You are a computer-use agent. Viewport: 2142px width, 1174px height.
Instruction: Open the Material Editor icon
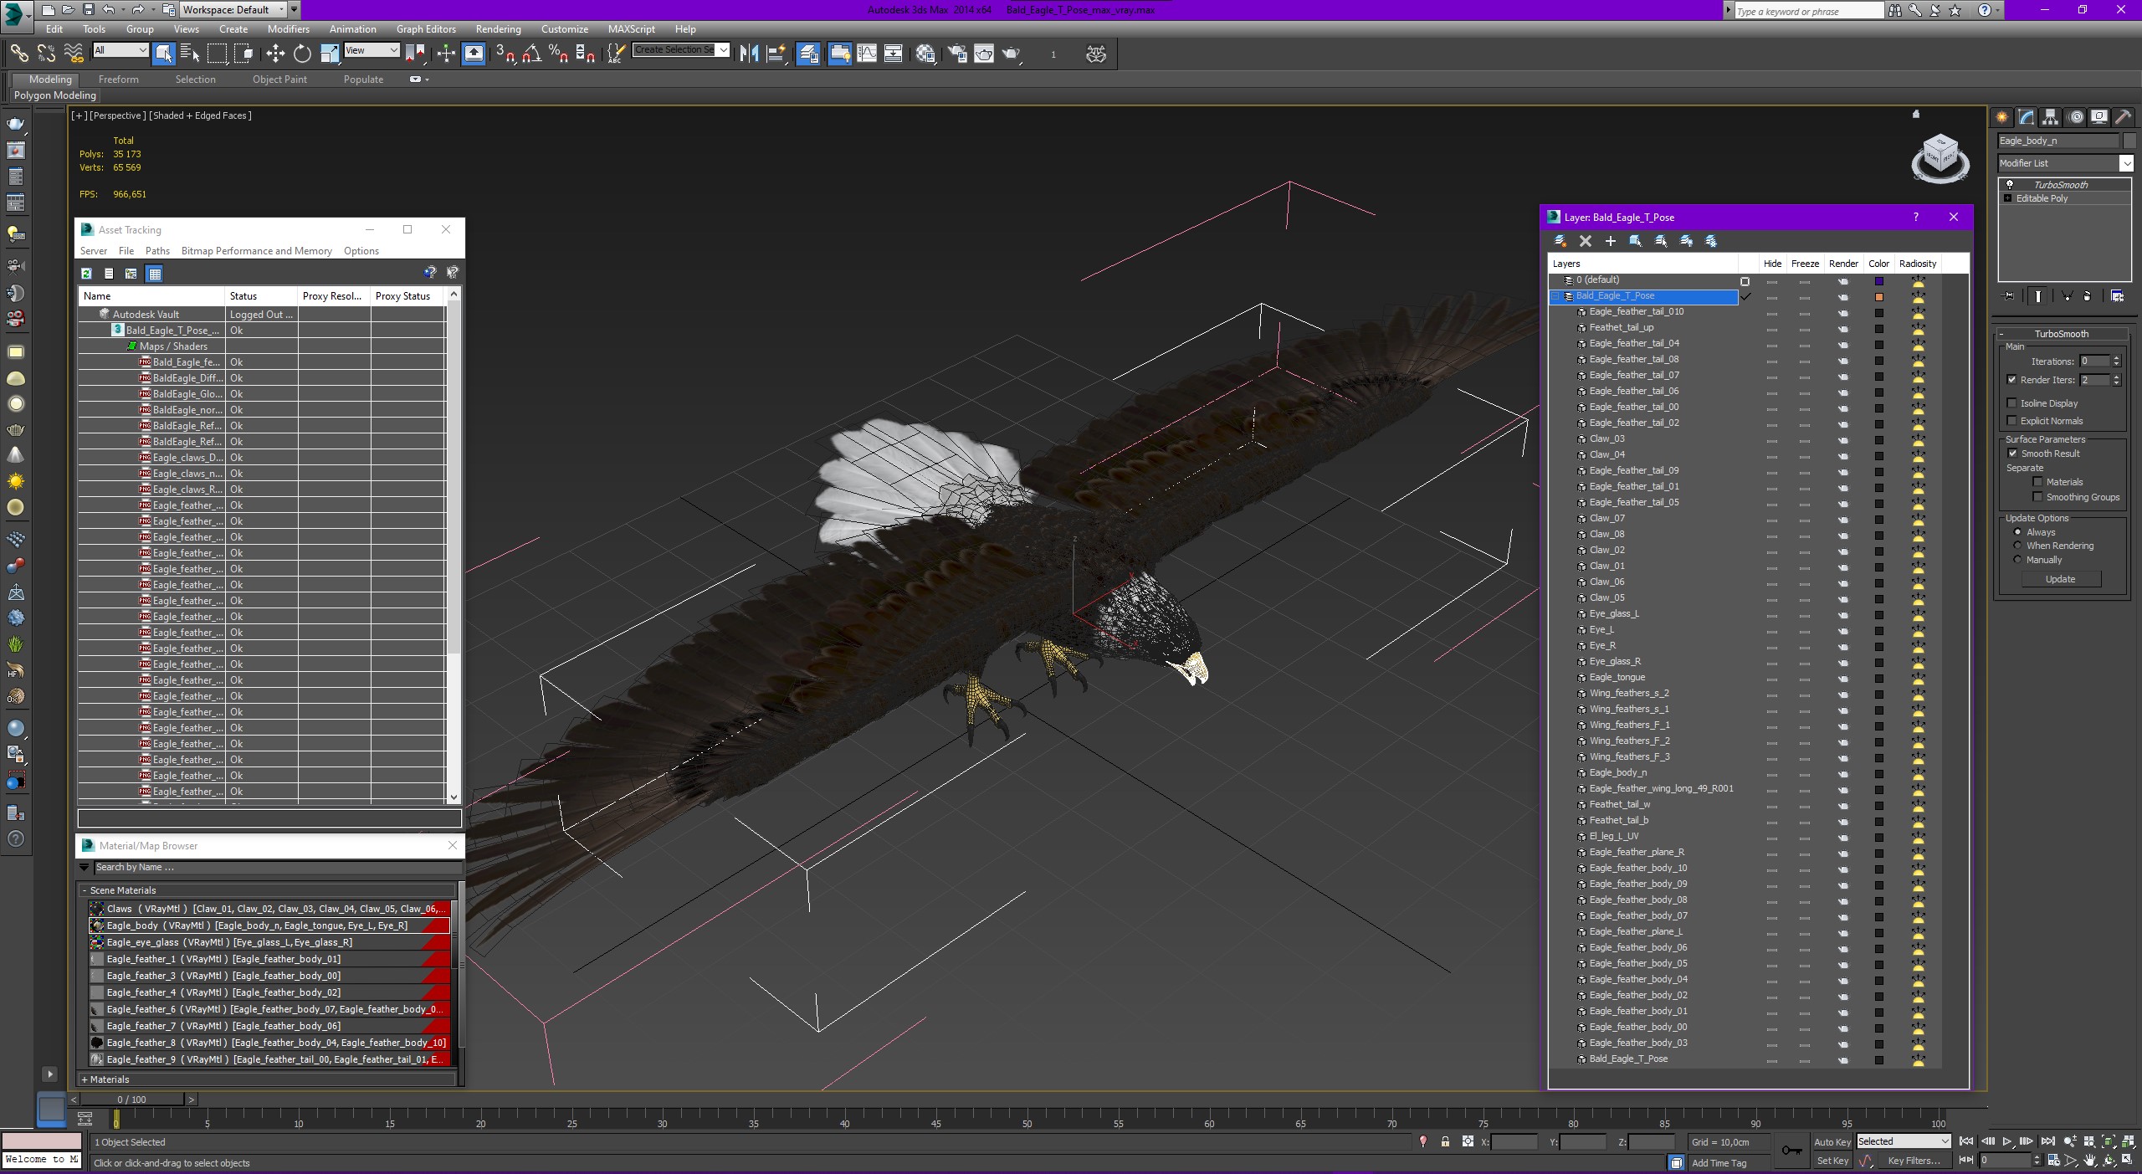pos(925,54)
